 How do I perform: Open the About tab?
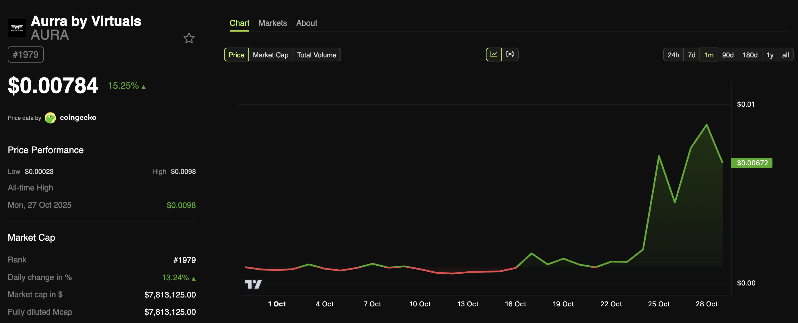[306, 23]
